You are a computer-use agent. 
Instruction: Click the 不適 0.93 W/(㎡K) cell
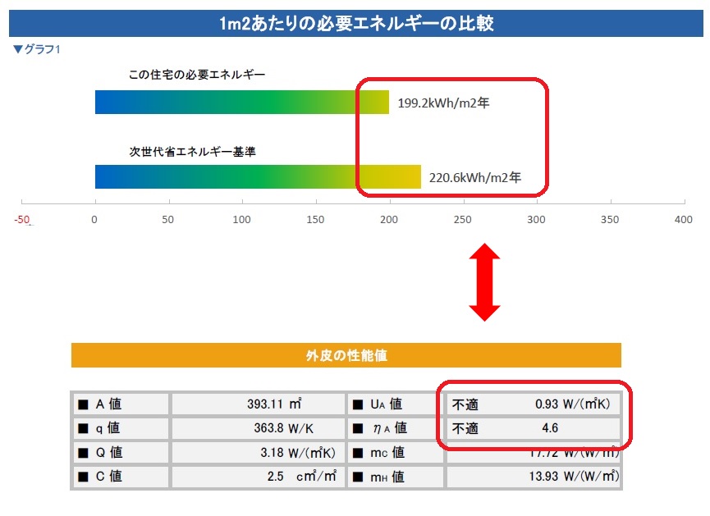(533, 404)
